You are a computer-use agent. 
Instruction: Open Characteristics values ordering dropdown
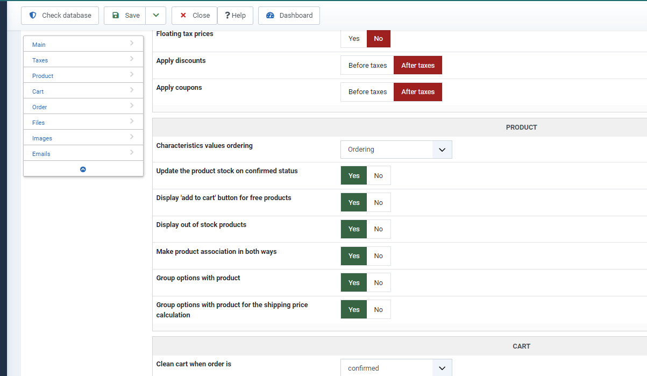[442, 150]
